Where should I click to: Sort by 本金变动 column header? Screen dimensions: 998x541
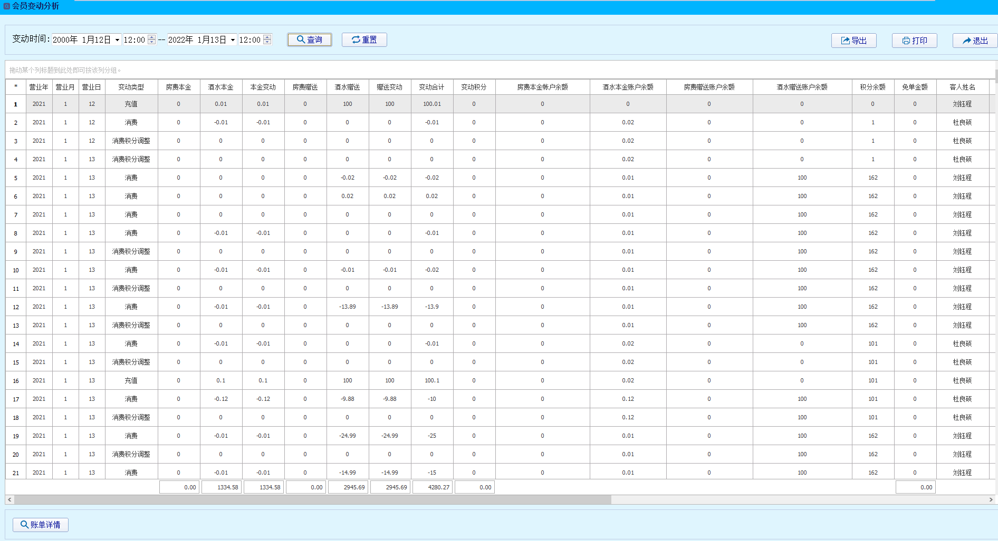point(263,87)
